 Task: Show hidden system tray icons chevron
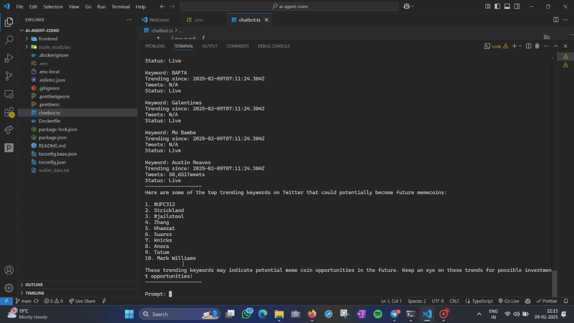click(479, 314)
